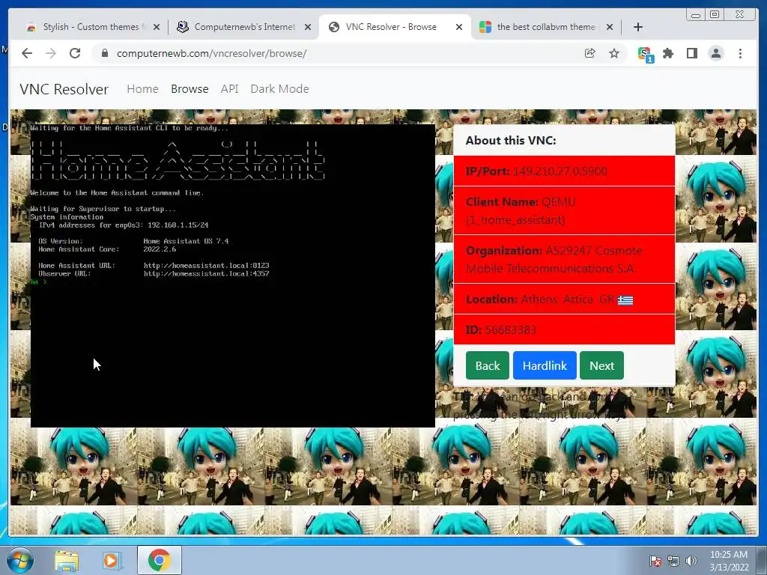Toggle the Chrome side panel icon

click(691, 53)
